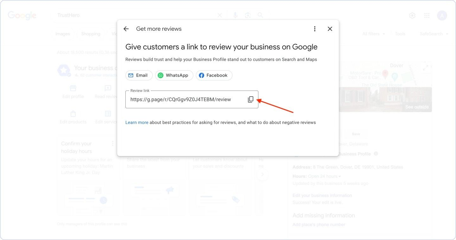Open the Edit services shortcut

106,117
